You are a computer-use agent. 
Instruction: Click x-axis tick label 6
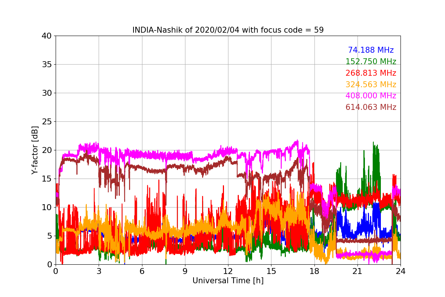click(142, 271)
